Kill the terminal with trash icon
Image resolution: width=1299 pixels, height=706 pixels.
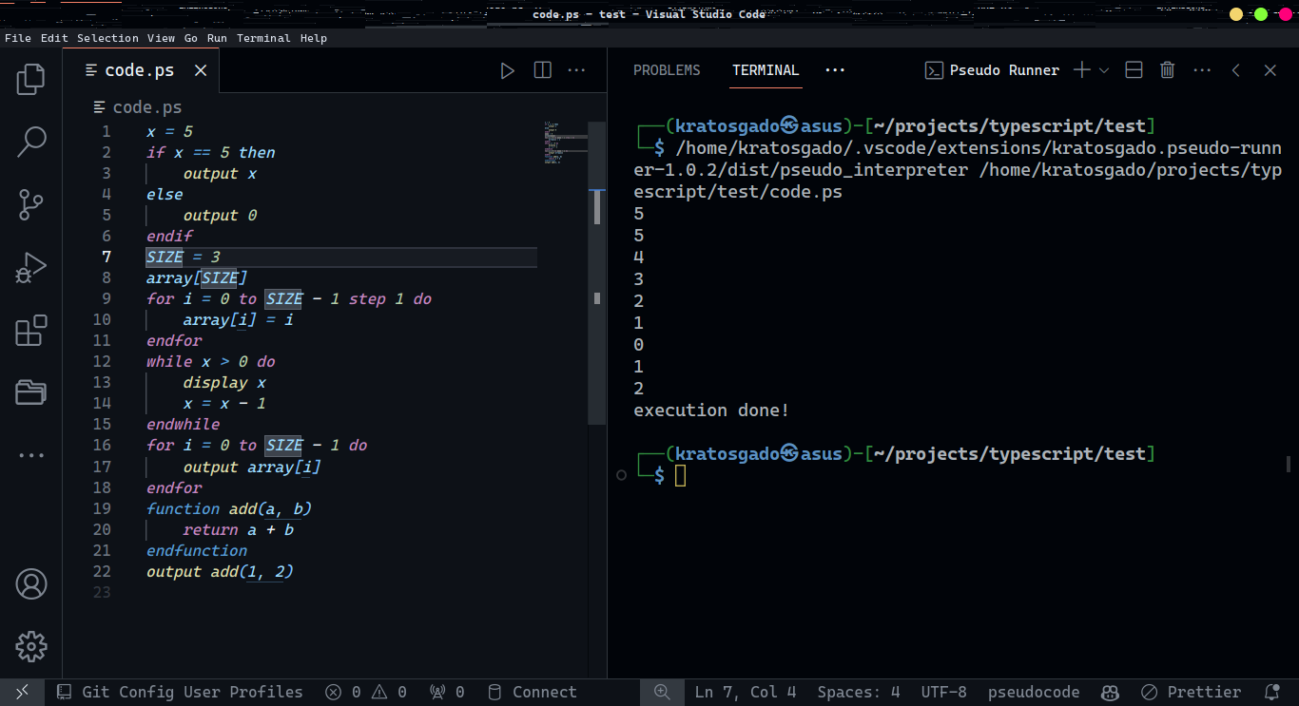(x=1168, y=70)
